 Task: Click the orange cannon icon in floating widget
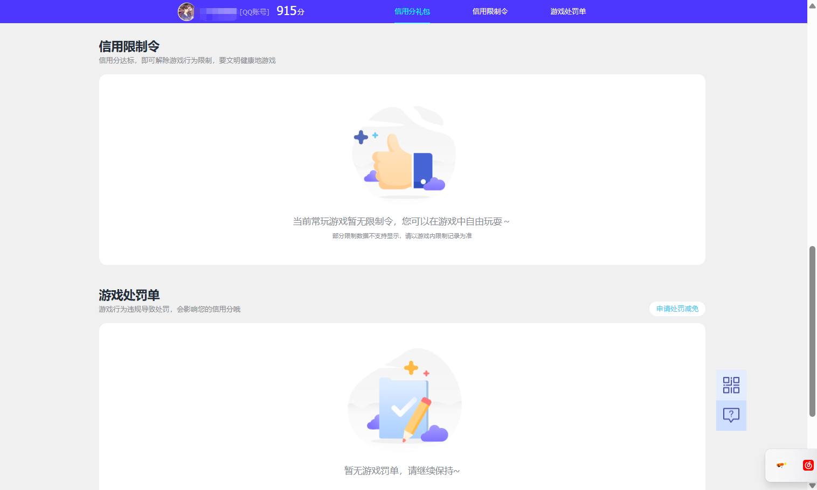781,465
